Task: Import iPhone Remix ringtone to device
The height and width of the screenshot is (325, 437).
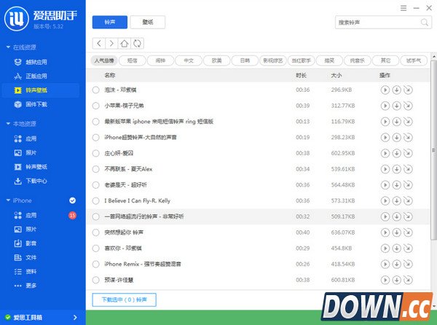Action: point(407,264)
